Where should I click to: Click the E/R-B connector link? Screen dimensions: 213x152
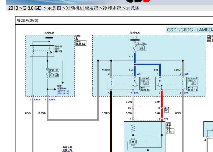click(x=52, y=100)
